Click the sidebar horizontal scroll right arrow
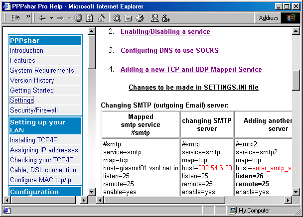 84,200
